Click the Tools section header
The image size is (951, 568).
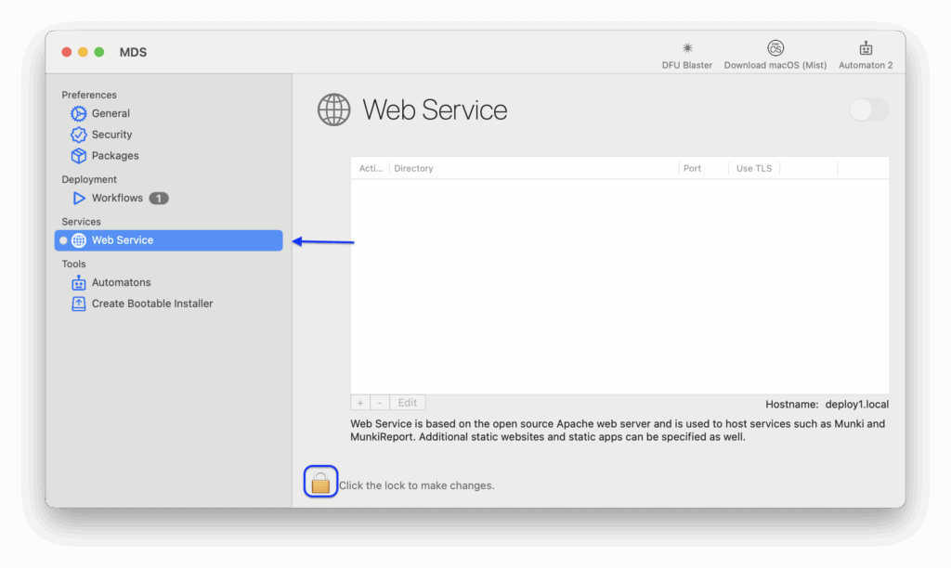(73, 265)
